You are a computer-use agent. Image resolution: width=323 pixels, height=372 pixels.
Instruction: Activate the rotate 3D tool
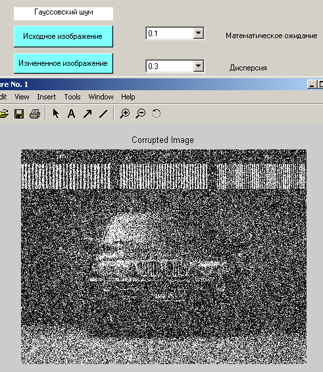156,114
